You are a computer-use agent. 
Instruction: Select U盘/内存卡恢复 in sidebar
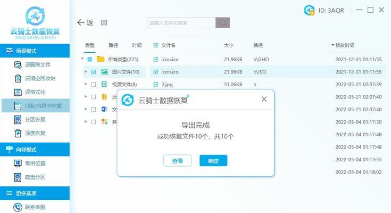(36, 105)
